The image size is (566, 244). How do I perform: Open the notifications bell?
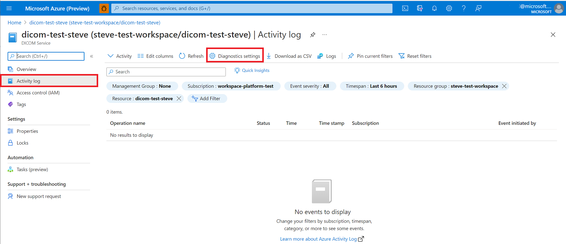(x=434, y=8)
